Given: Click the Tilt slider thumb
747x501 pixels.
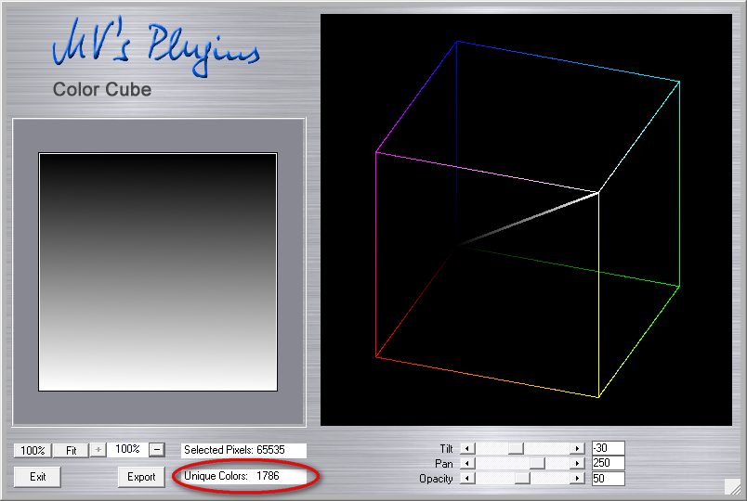Looking at the screenshot, I should coord(516,448).
